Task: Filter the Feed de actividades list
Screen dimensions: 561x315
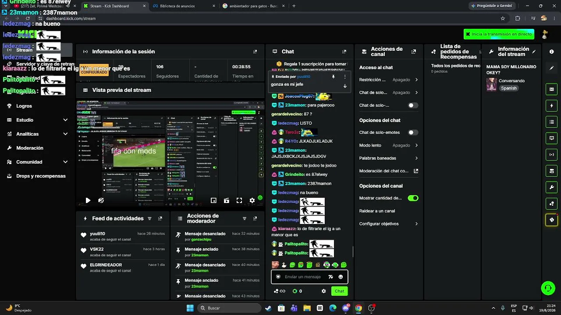Action: click(x=149, y=218)
